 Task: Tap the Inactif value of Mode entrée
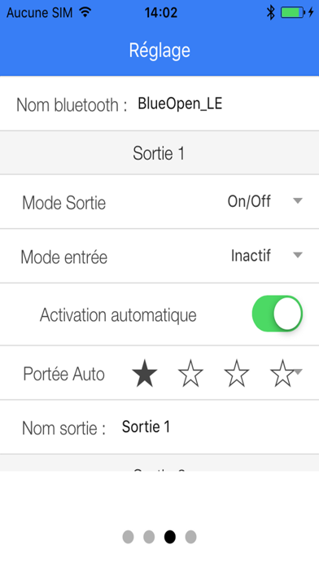[x=251, y=256]
